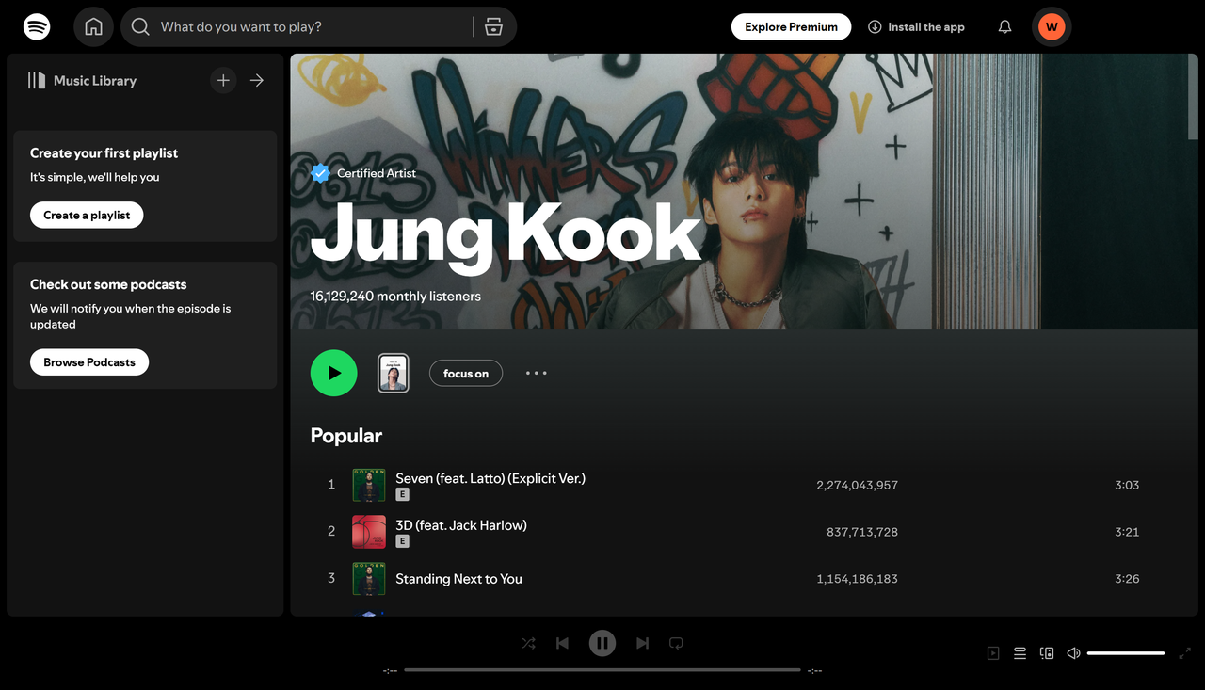Select the Explore Premium button
Screen dimensions: 1205x690
(x=791, y=26)
